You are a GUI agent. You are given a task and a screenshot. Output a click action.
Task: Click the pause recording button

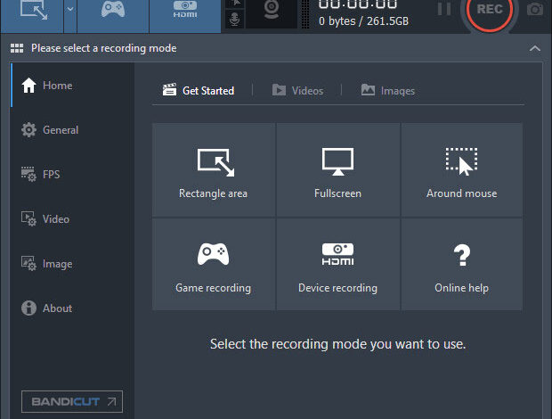tap(444, 9)
